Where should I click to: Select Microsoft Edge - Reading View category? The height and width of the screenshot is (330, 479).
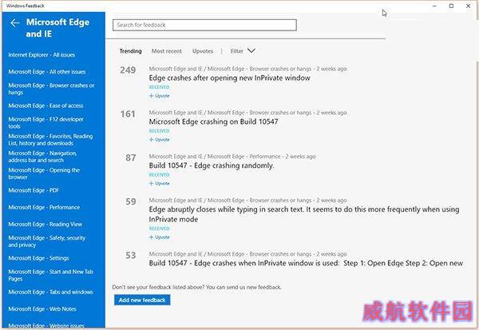pyautogui.click(x=46, y=225)
